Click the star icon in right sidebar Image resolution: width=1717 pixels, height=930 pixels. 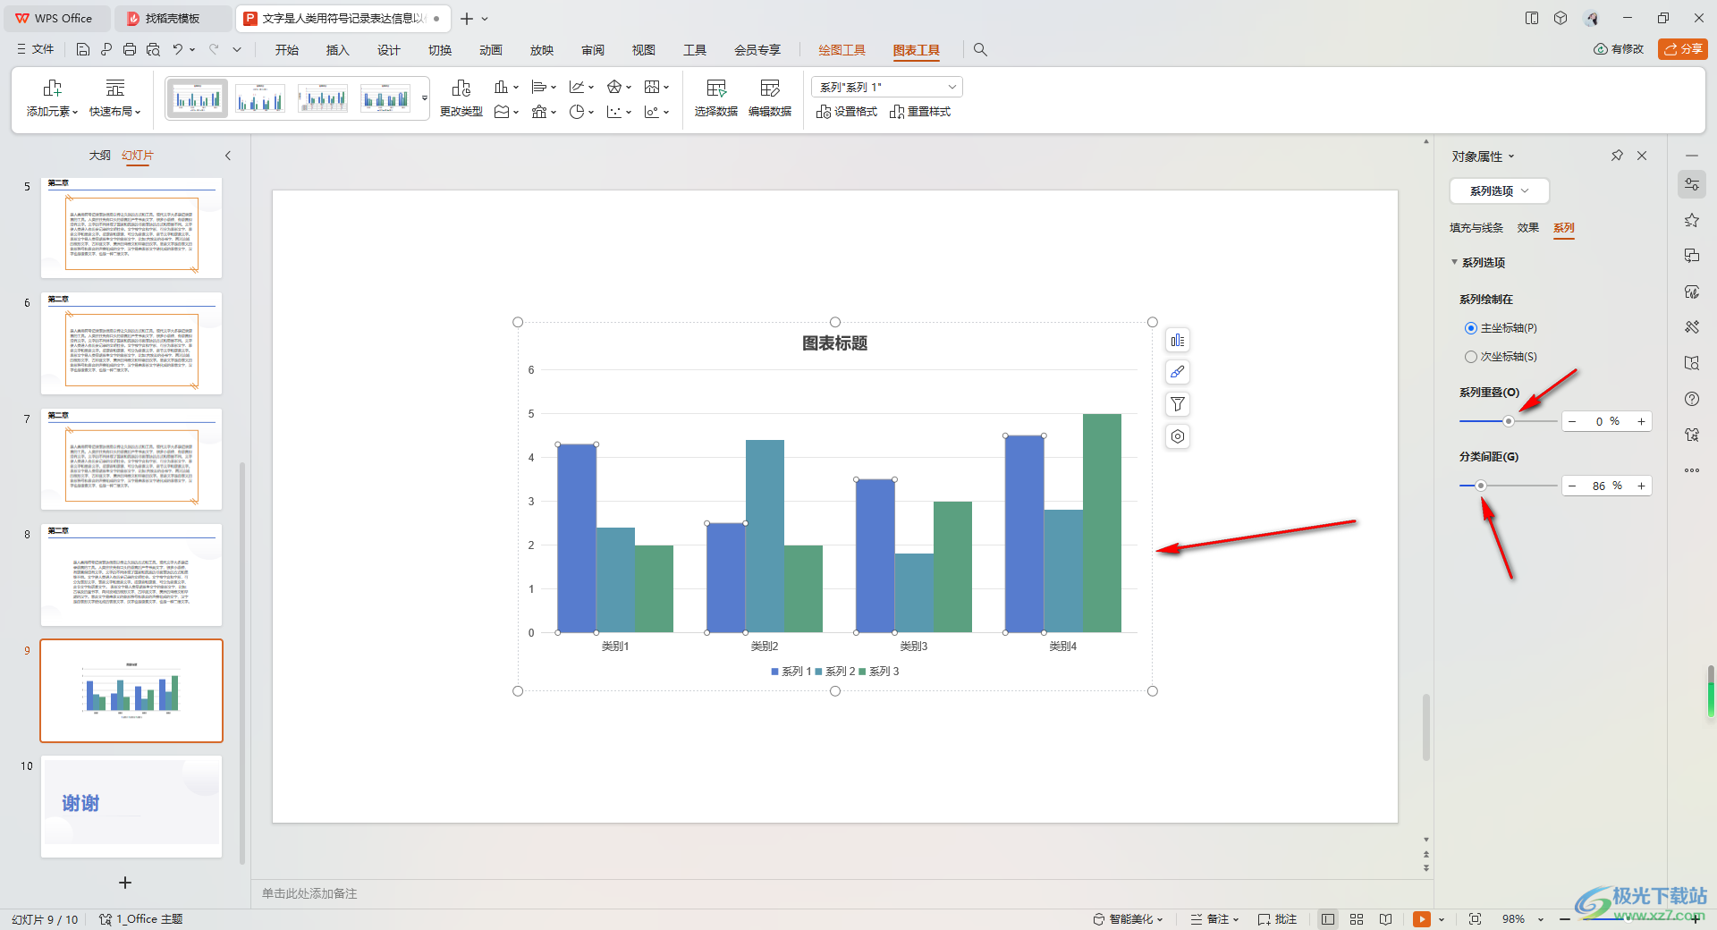1692,220
